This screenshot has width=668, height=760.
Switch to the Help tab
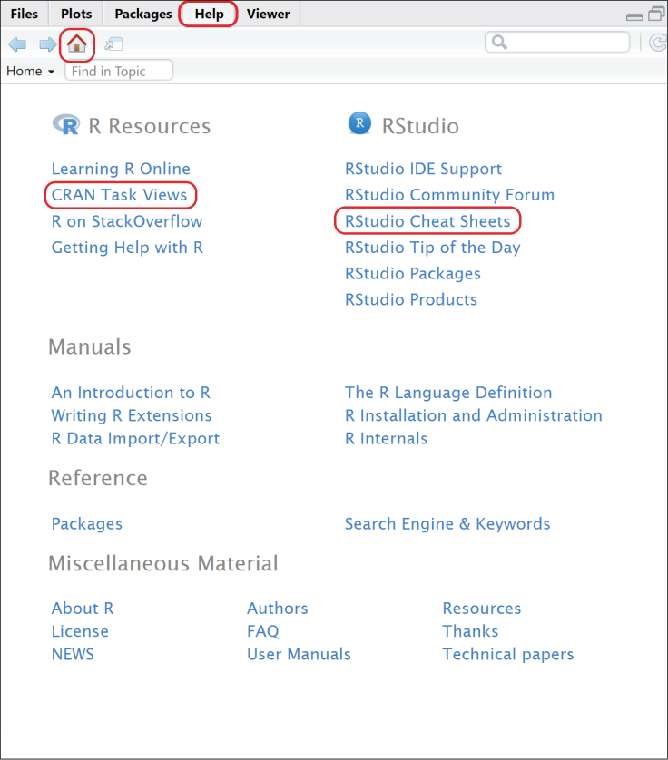pos(209,14)
